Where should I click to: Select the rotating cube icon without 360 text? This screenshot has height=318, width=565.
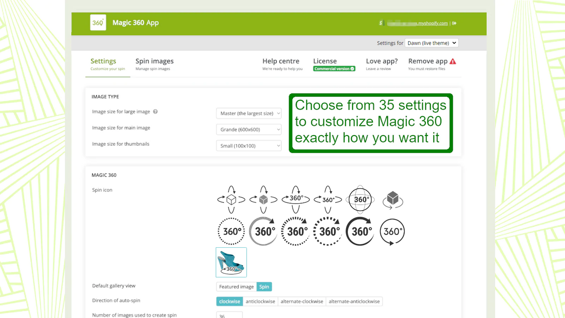[392, 199]
